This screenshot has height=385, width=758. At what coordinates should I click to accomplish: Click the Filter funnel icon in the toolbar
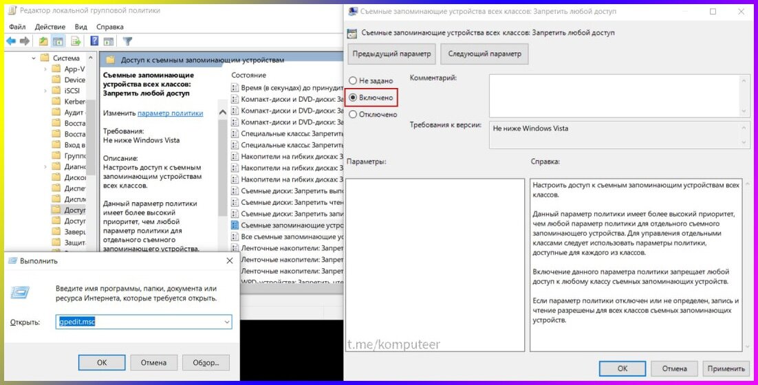pyautogui.click(x=128, y=41)
